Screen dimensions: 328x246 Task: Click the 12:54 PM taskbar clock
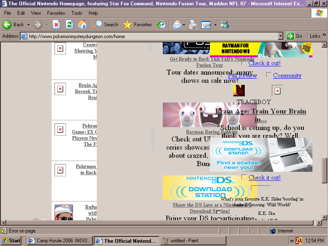[x=314, y=241]
